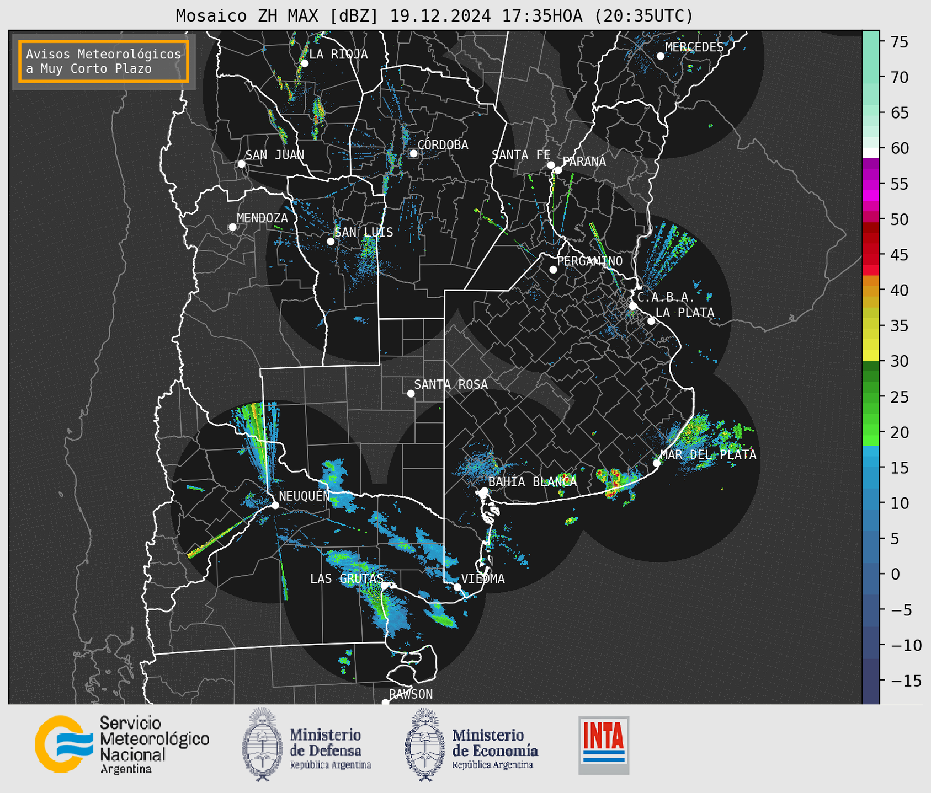This screenshot has height=793, width=931.
Task: Click the SAN JUAN city marker dot
Action: point(241,164)
